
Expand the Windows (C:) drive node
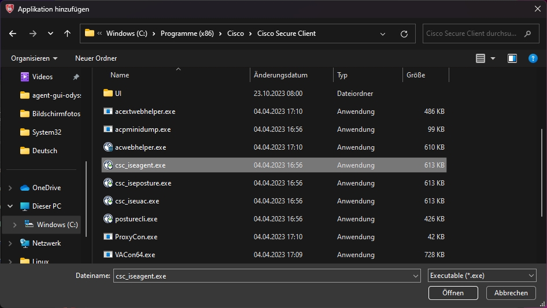(x=14, y=225)
